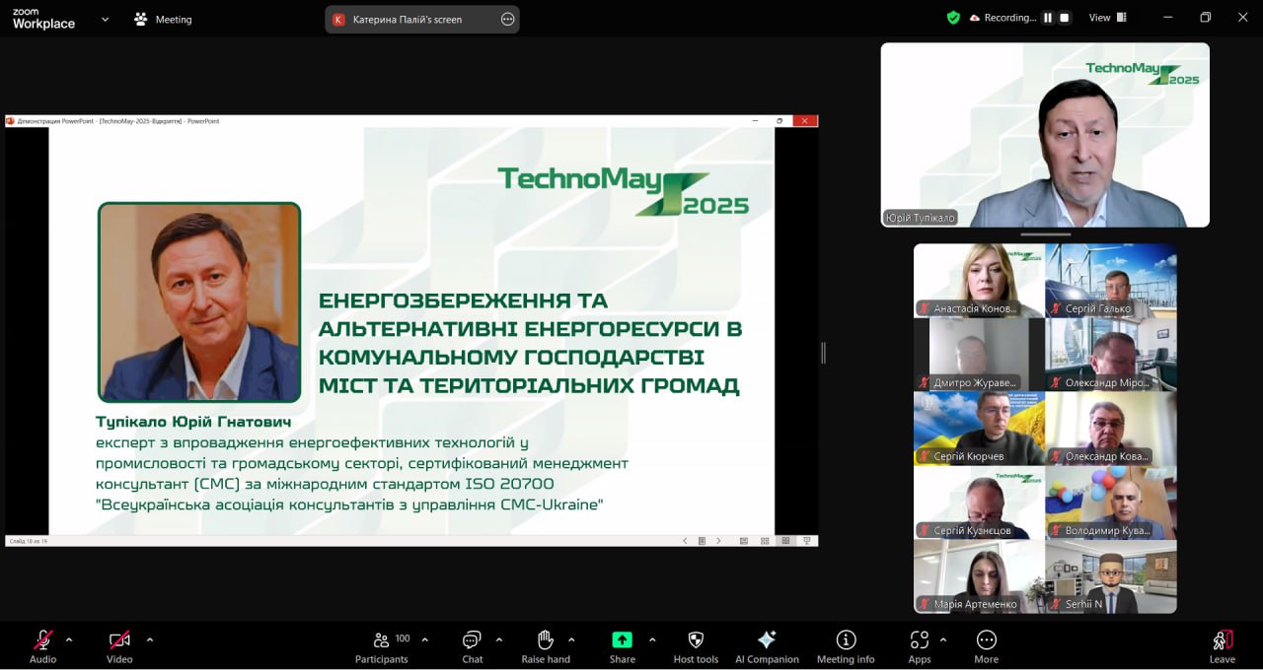Open options for Катерина Палій's screen share
The width and height of the screenshot is (1263, 670).
[507, 19]
